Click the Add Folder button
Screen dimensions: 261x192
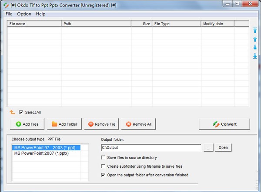pos(64,124)
